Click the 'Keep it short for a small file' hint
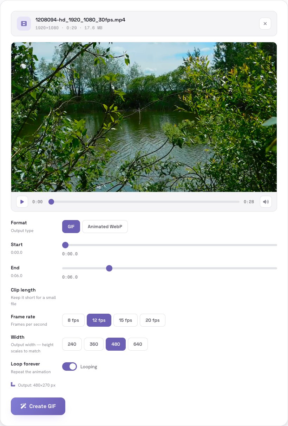 [33, 301]
